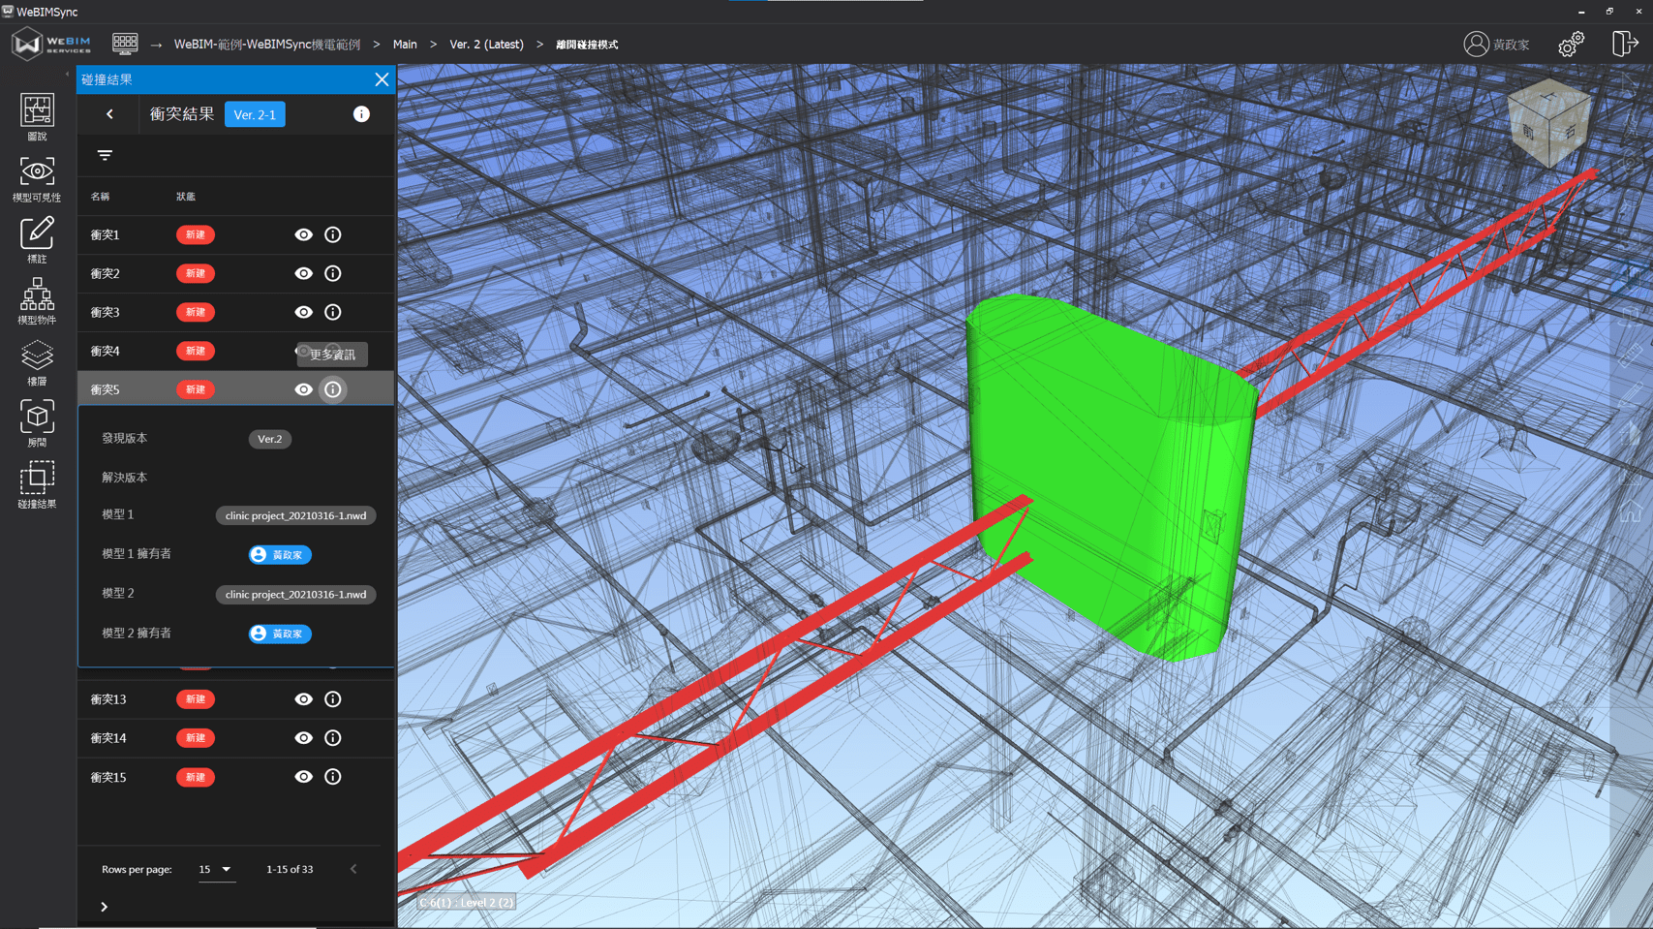The image size is (1653, 929).
Task: Show more info for 衝突13
Action: [x=333, y=699]
